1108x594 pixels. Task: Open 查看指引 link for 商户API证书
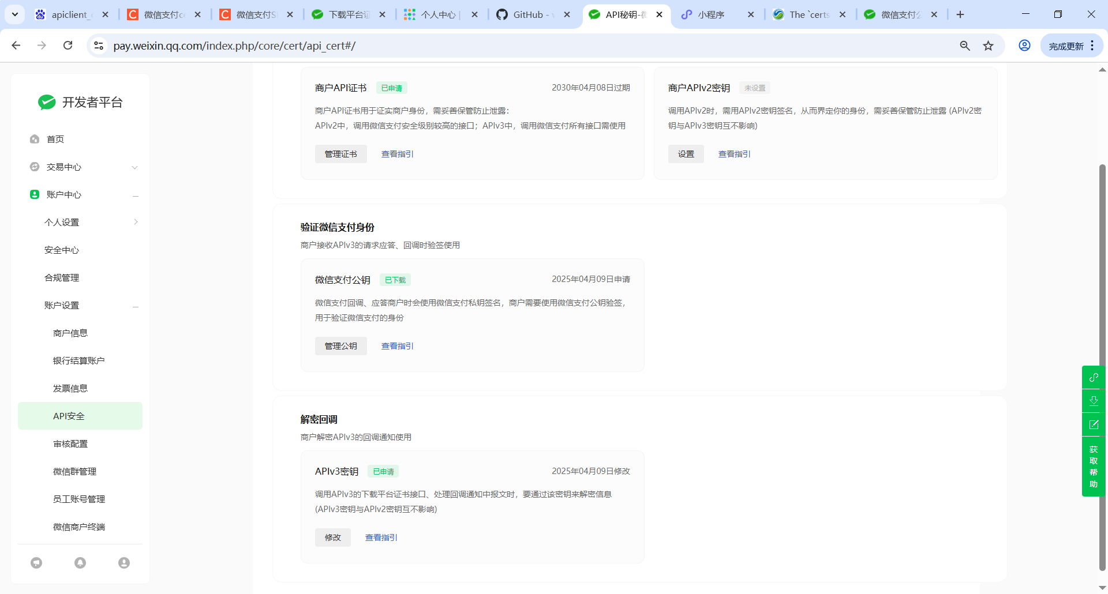click(398, 154)
